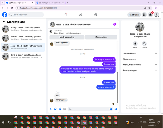The width and height of the screenshot is (163, 128).
Task: Click Mark as pending button
Action: point(67,37)
